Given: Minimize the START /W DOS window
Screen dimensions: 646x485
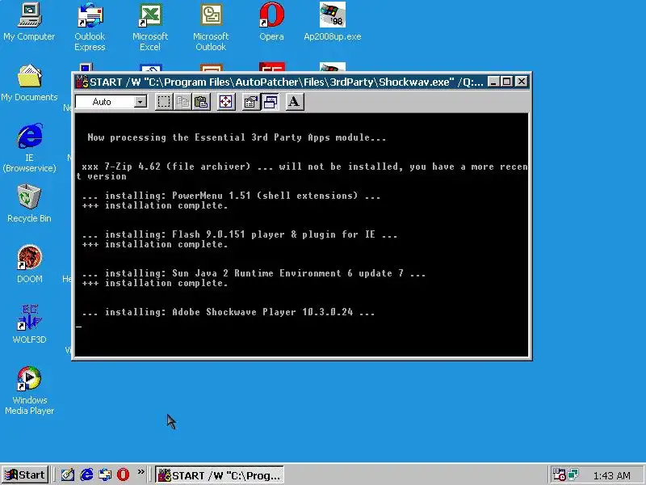Looking at the screenshot, I should 493,82.
